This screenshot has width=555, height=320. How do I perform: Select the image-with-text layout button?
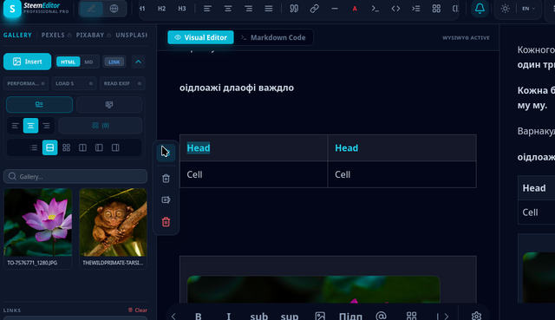pos(39,105)
